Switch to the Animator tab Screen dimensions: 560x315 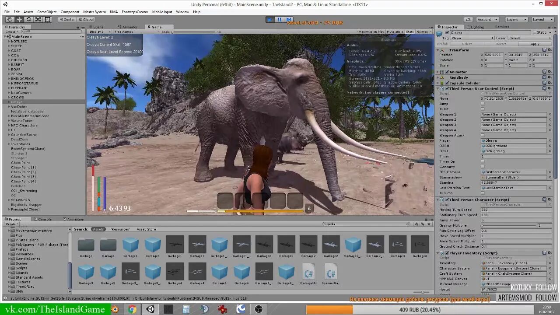pos(127,27)
